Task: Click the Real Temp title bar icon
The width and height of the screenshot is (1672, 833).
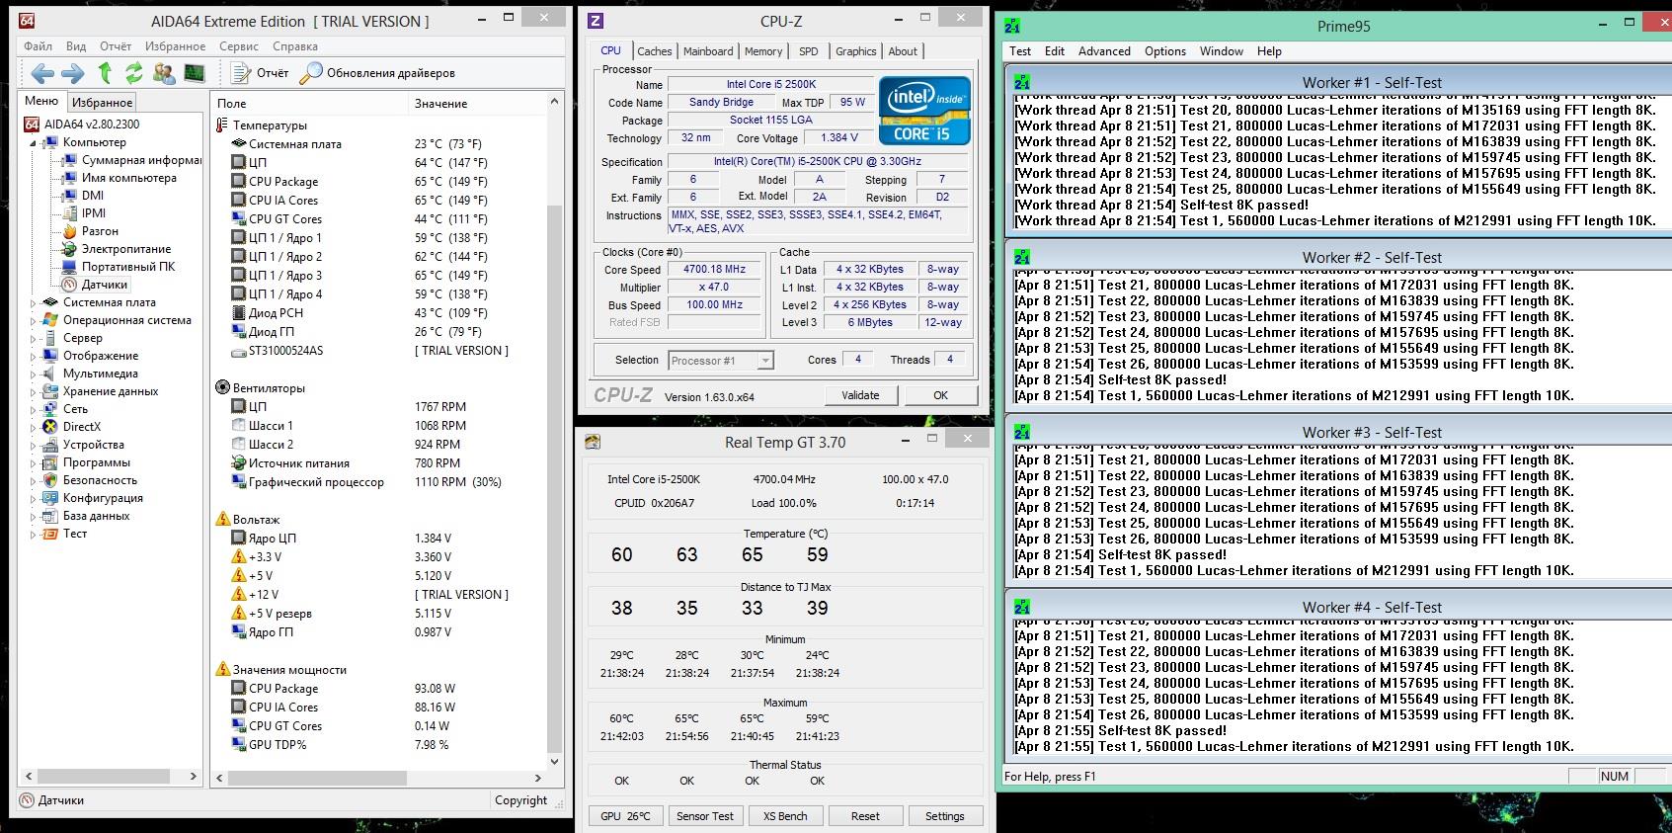Action: pyautogui.click(x=594, y=442)
